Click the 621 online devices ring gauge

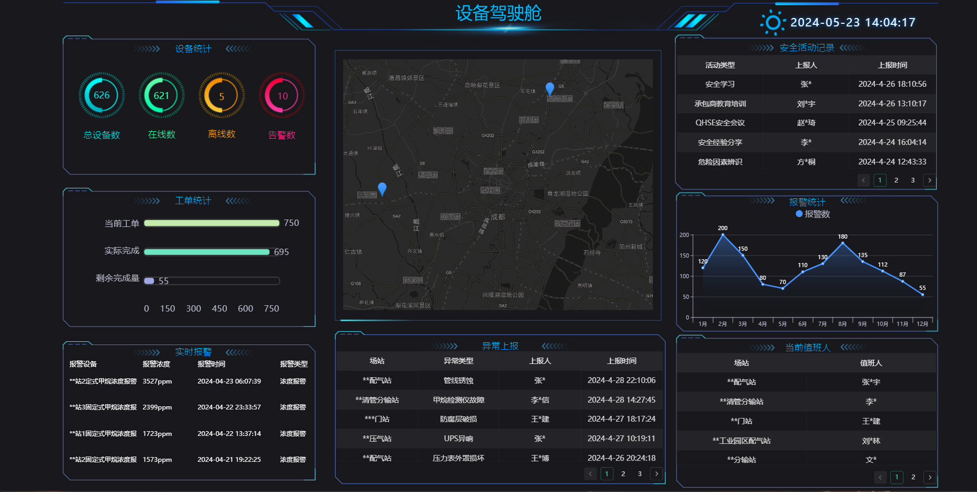coord(162,95)
